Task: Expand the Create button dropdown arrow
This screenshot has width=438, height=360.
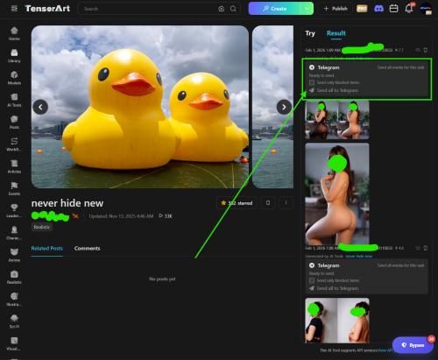Action: click(307, 9)
